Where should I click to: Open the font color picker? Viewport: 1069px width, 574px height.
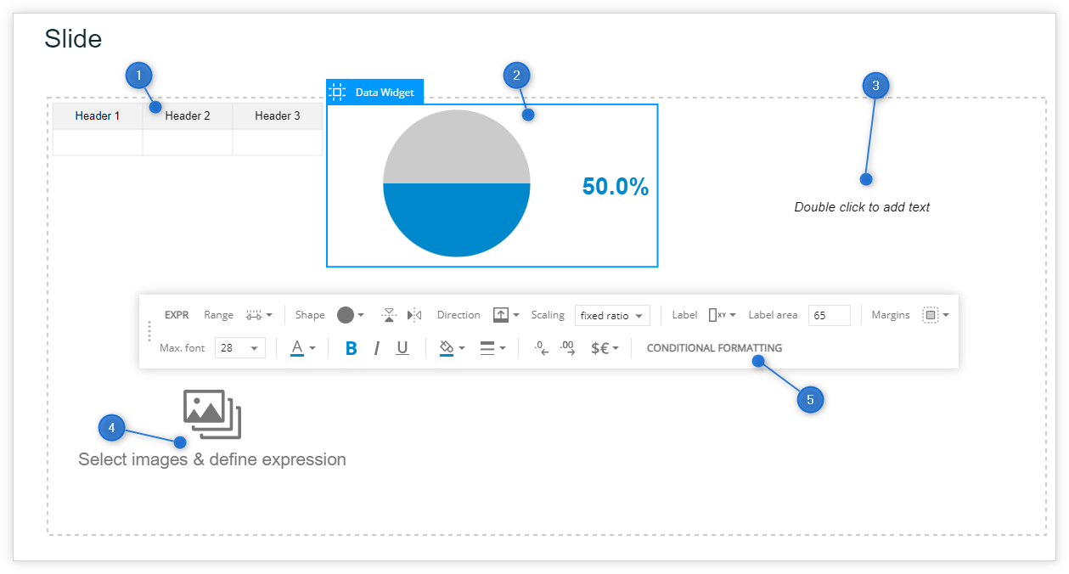[303, 348]
